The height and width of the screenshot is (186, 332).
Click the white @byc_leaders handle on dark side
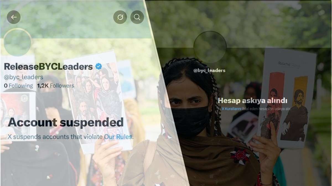(x=209, y=71)
